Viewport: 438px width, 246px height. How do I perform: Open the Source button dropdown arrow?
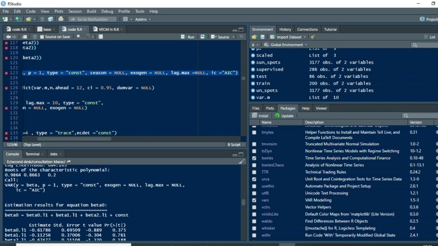233,37
